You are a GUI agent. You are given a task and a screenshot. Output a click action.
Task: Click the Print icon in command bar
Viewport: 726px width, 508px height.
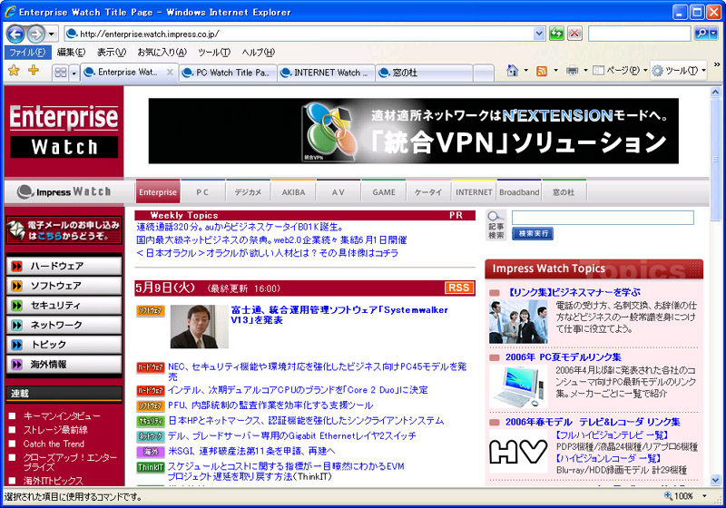573,71
